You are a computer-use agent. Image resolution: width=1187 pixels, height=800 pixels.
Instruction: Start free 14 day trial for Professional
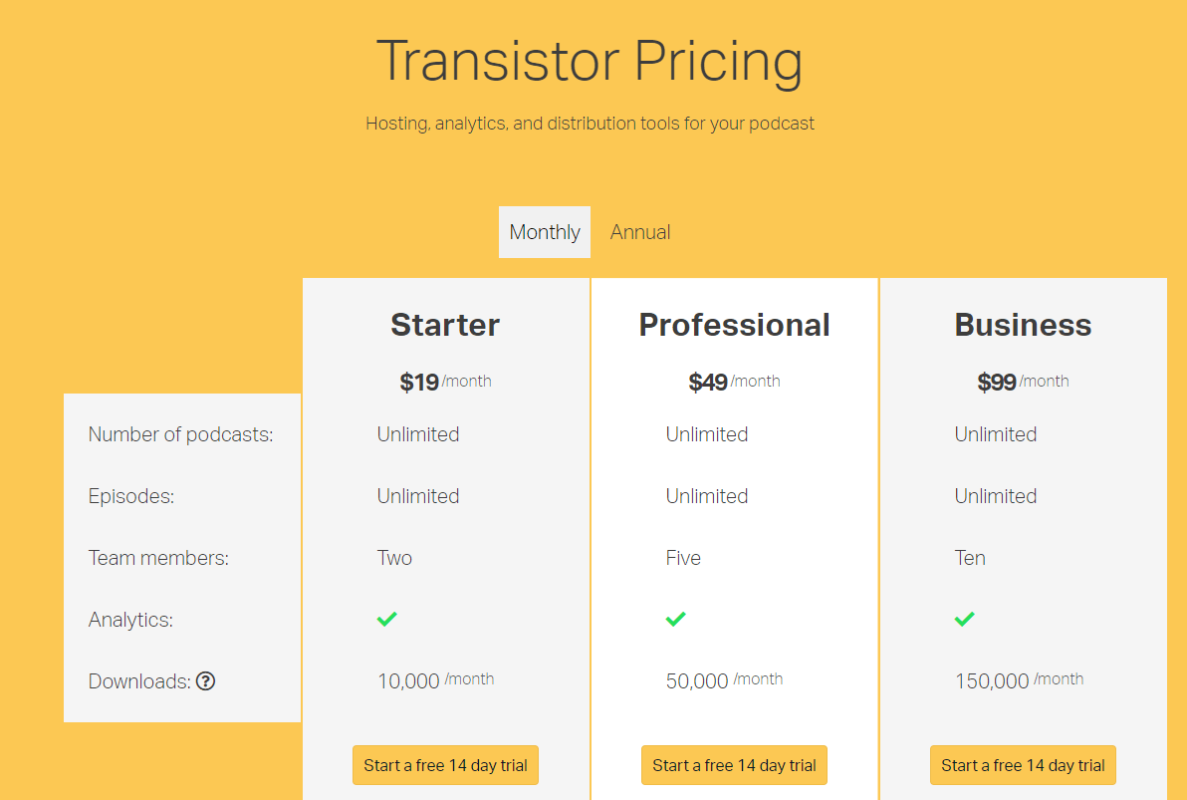point(734,765)
